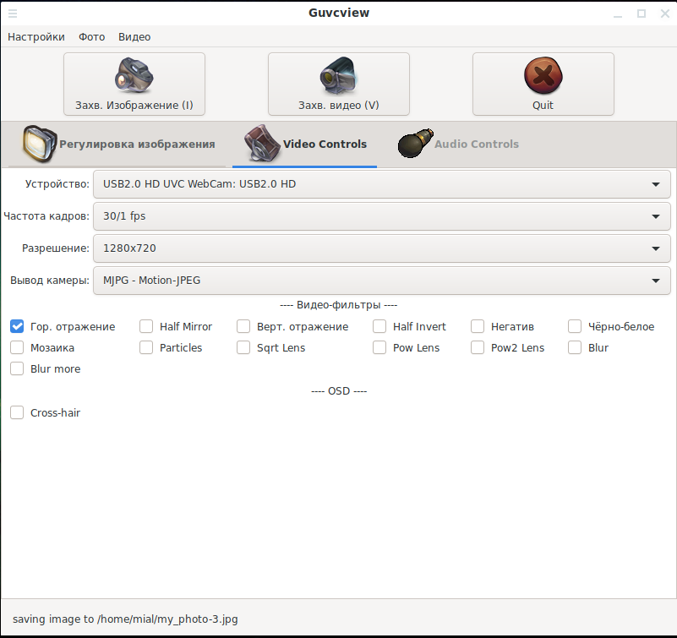
Task: Maximize the Guvcview window
Action: coord(642,13)
